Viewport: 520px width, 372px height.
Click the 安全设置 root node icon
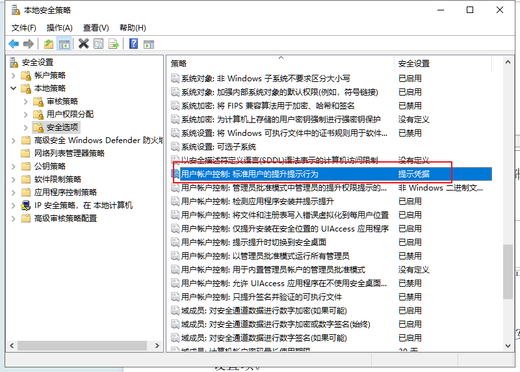coord(14,62)
